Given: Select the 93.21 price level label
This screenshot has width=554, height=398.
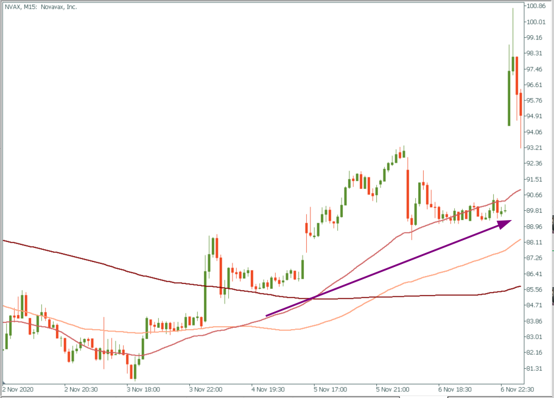Looking at the screenshot, I should 536,147.
